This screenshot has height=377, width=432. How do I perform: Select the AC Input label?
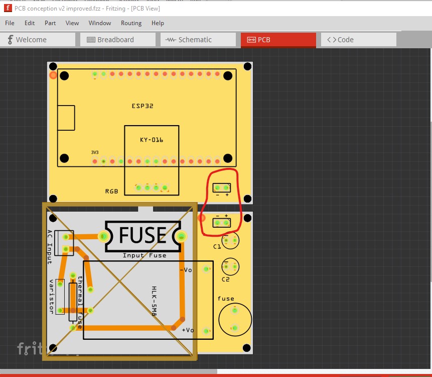50,247
